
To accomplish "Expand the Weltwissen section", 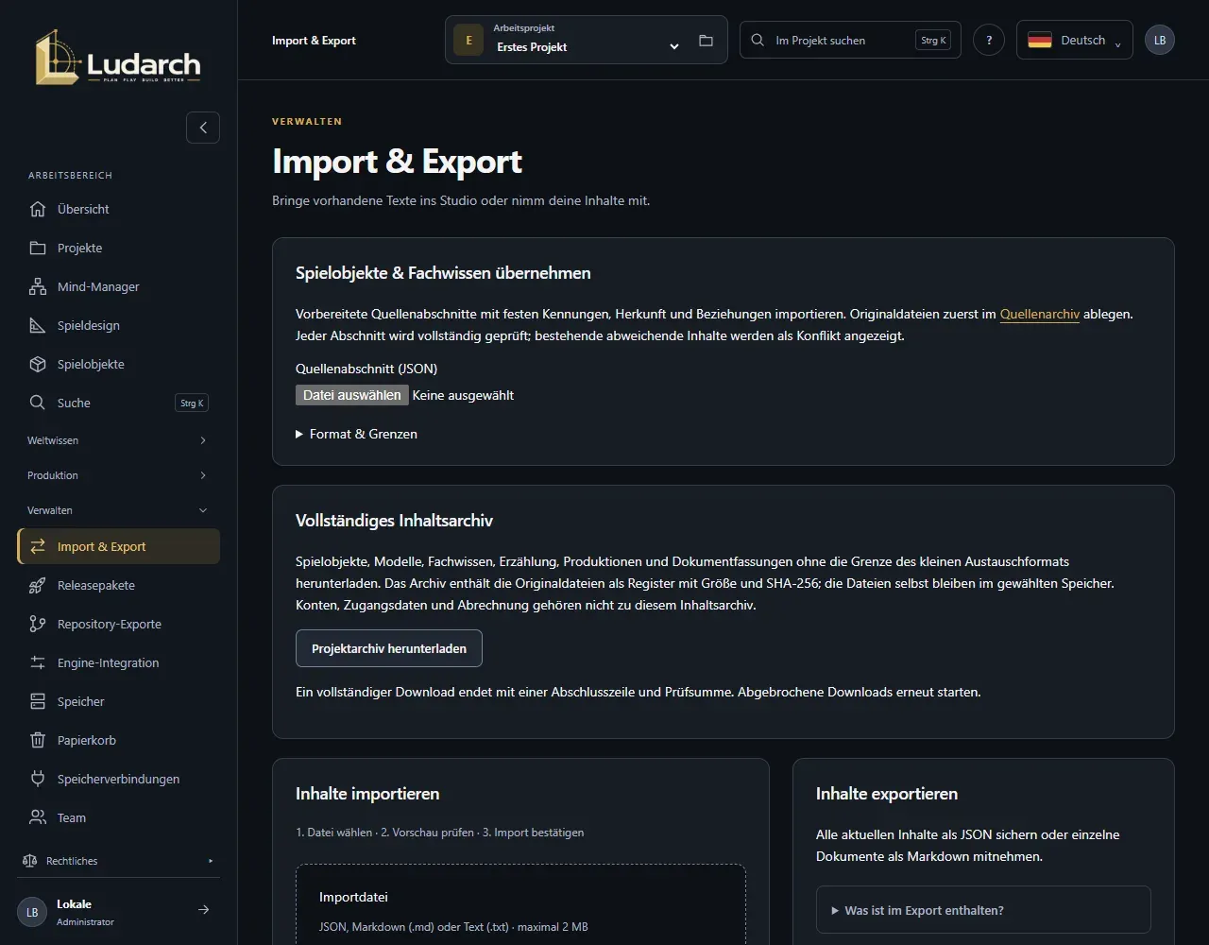I will [x=119, y=440].
